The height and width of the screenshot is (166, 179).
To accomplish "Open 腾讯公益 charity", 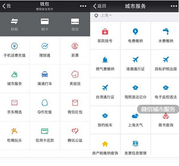I will coord(75,135).
